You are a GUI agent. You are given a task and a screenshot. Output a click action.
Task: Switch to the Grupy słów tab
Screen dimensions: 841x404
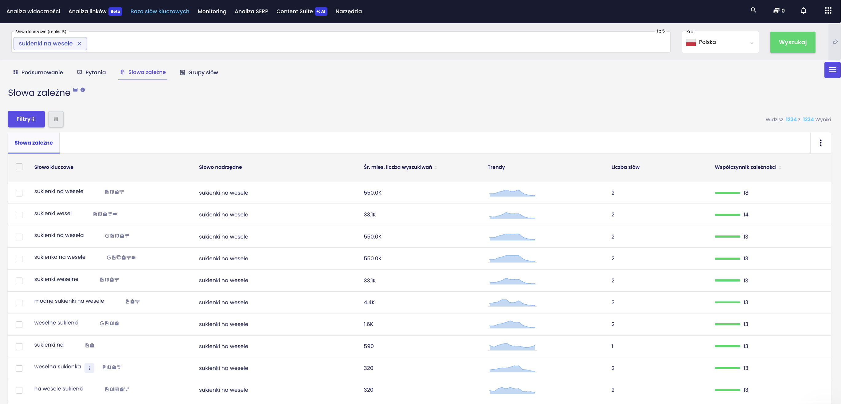coord(199,72)
